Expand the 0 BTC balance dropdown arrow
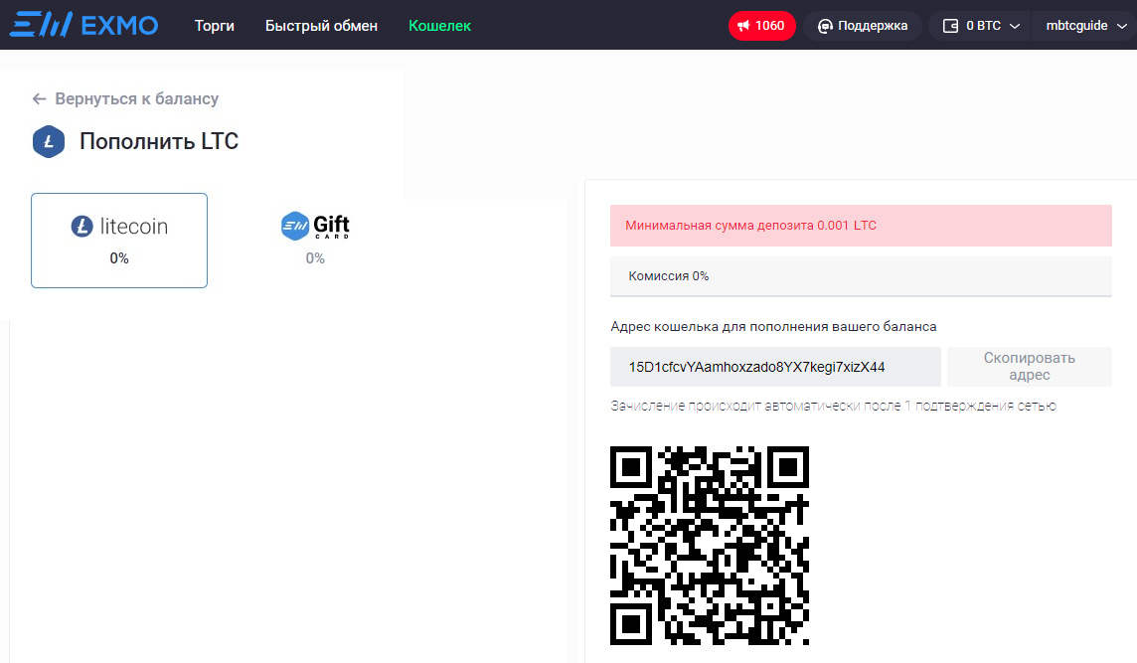Screen dimensions: 1137x663 (x=1015, y=27)
